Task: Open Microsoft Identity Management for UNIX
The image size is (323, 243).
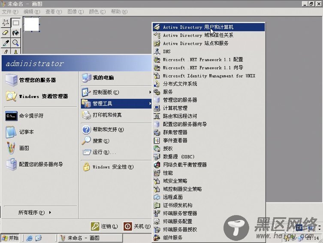Action: tap(208, 76)
